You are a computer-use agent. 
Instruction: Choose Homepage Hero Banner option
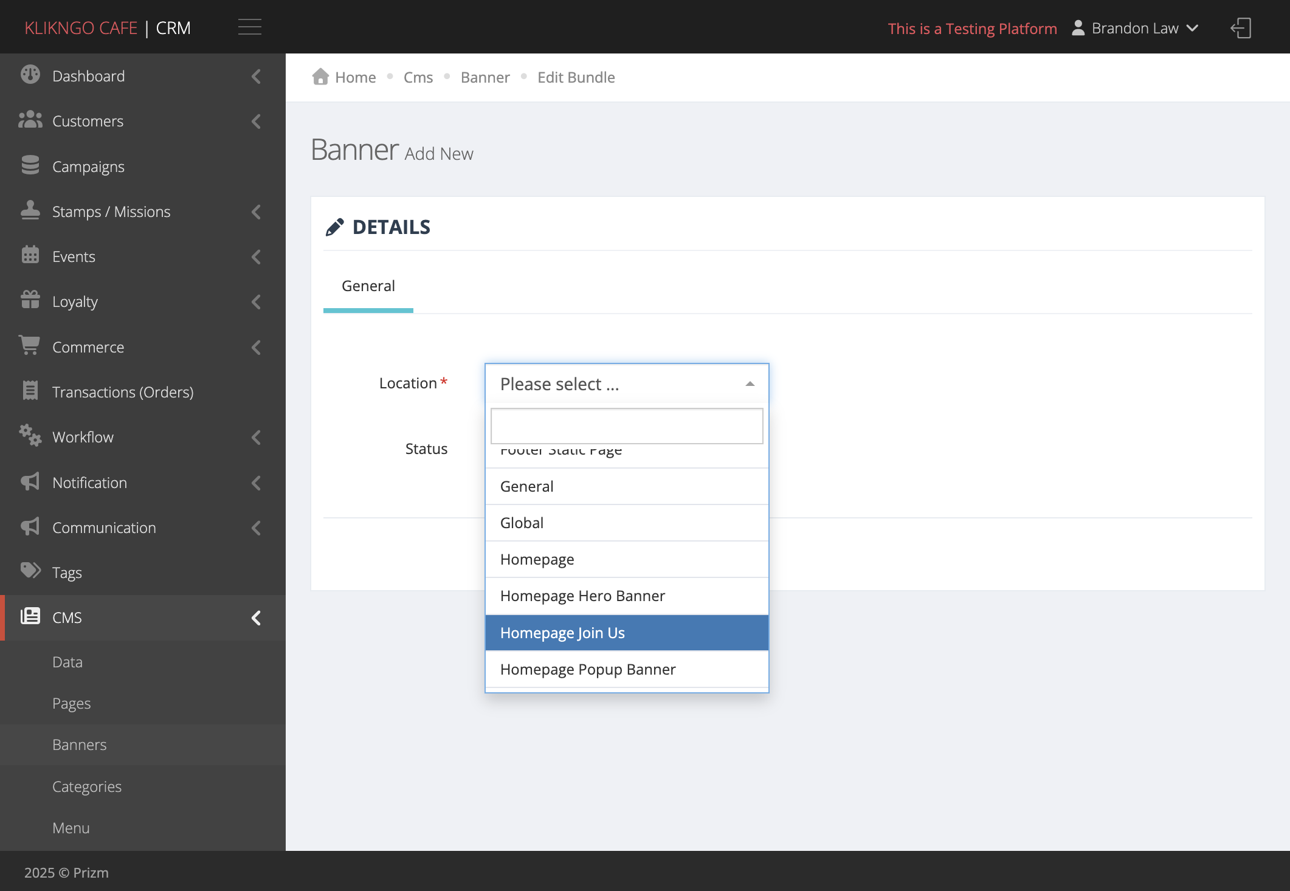[x=627, y=596]
